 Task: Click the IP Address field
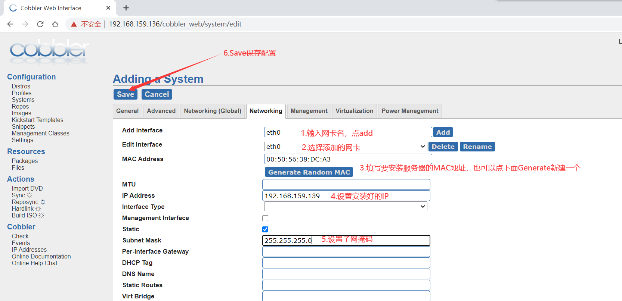pyautogui.click(x=346, y=196)
